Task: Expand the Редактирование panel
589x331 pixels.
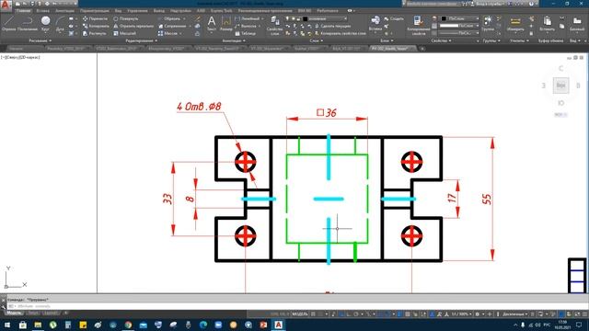Action: click(141, 40)
